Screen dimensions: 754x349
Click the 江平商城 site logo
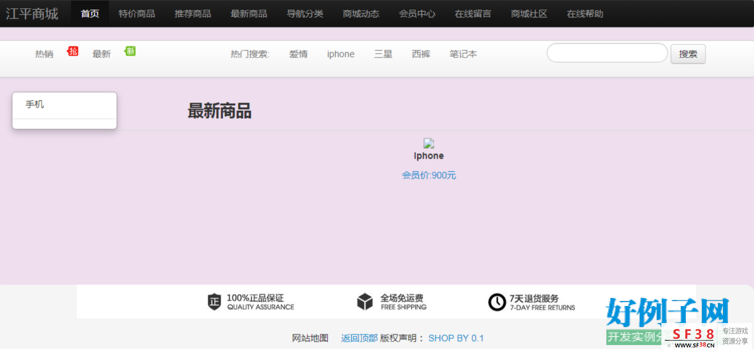[x=32, y=14]
